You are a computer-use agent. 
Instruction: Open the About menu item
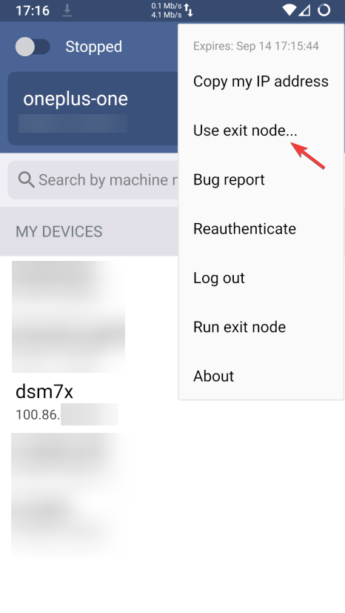(261, 376)
